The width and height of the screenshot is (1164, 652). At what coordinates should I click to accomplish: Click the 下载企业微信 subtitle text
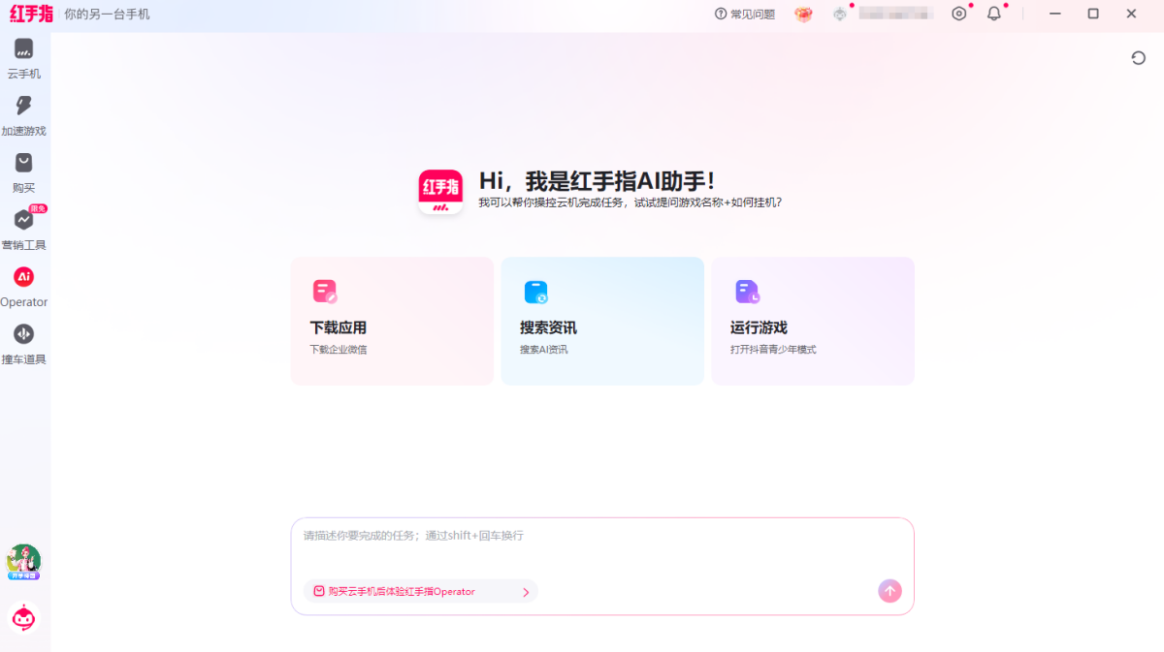click(x=339, y=349)
